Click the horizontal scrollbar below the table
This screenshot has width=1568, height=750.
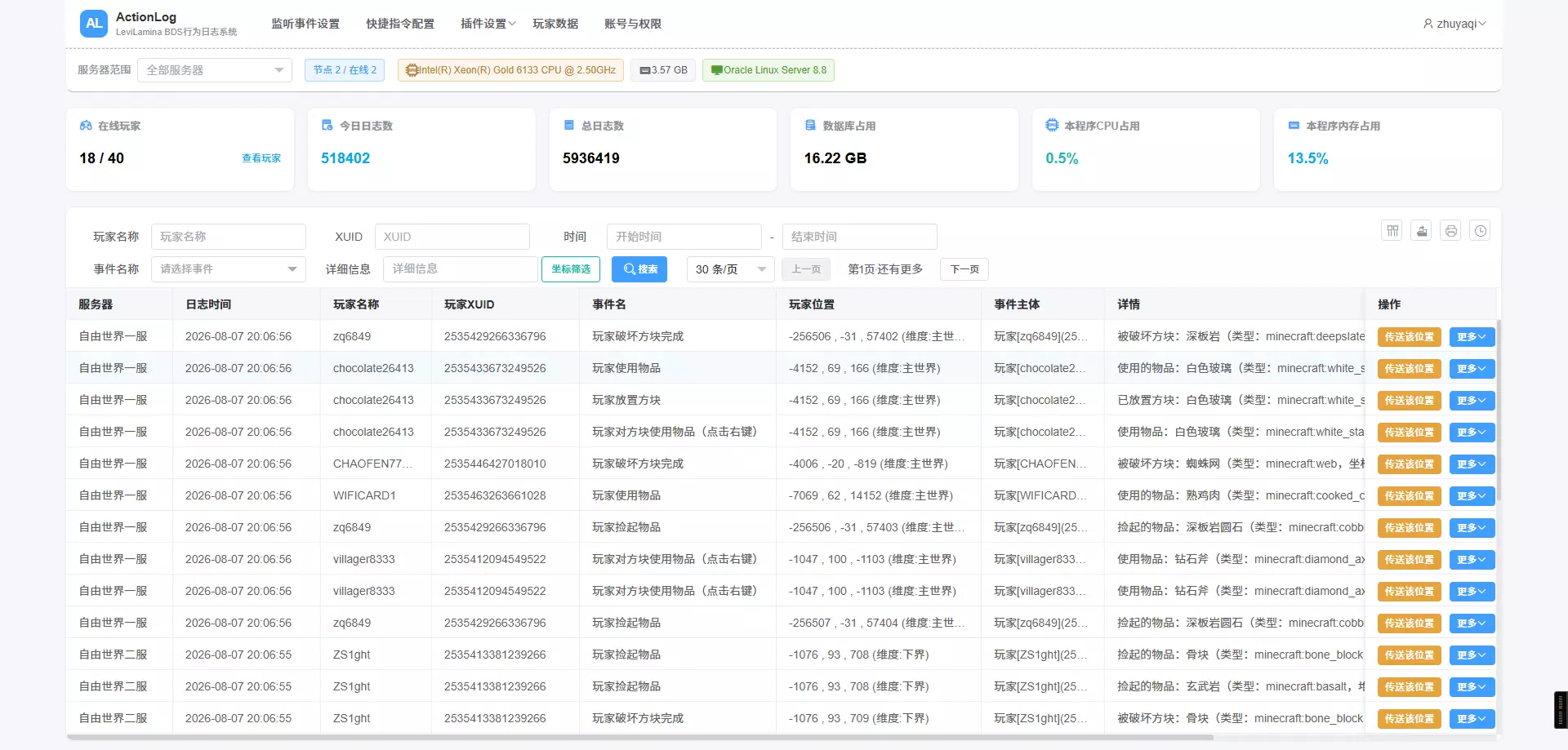pos(640,738)
